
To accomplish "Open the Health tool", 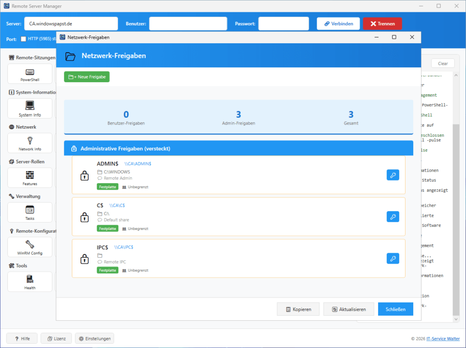I will pos(30,281).
